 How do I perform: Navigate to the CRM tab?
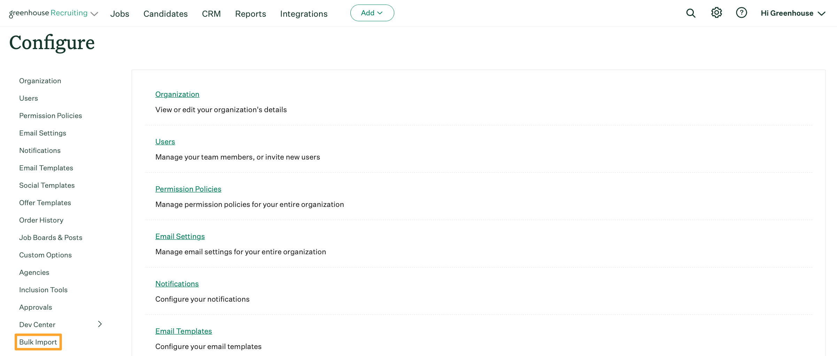211,14
